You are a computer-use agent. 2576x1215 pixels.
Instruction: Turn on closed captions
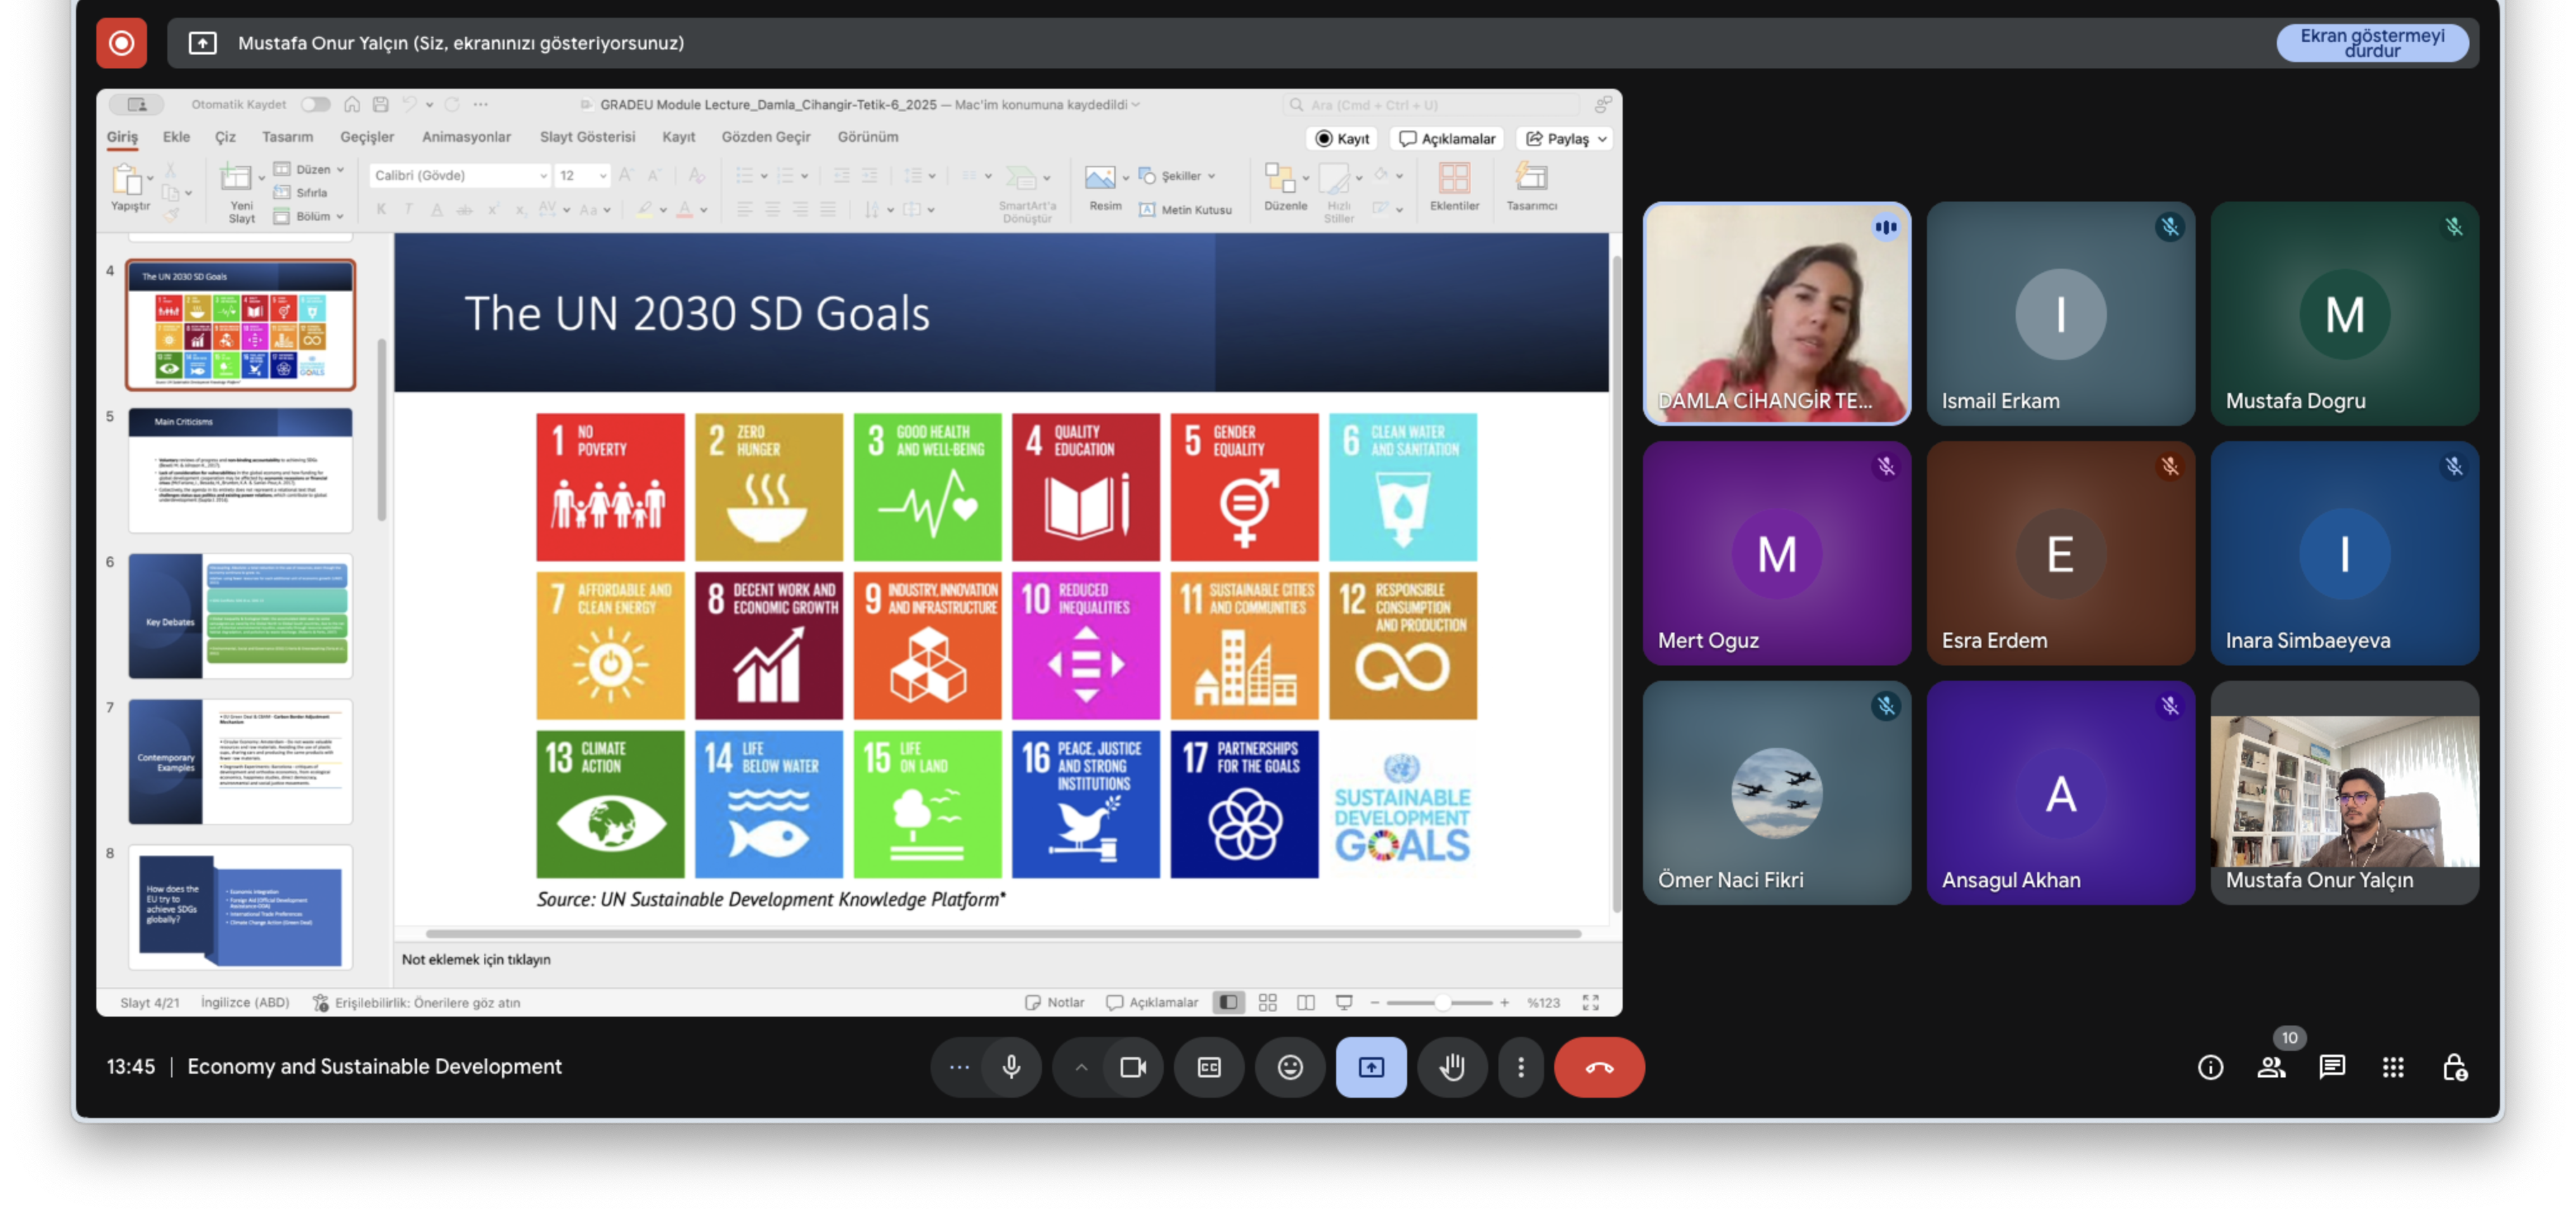[1209, 1067]
